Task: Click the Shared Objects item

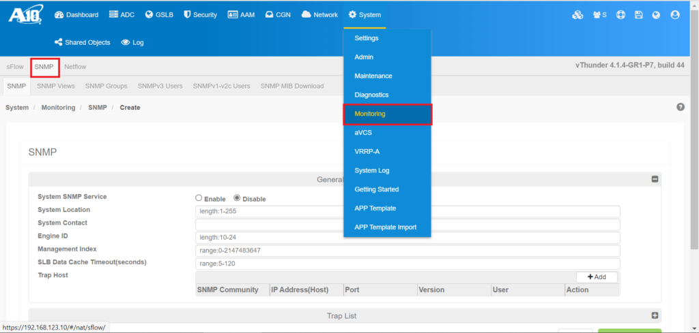Action: point(82,42)
